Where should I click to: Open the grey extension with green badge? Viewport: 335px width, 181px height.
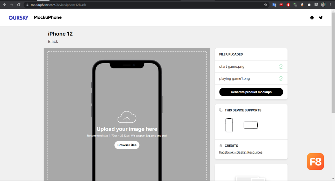click(x=295, y=5)
